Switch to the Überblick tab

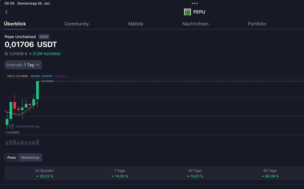[x=15, y=24]
